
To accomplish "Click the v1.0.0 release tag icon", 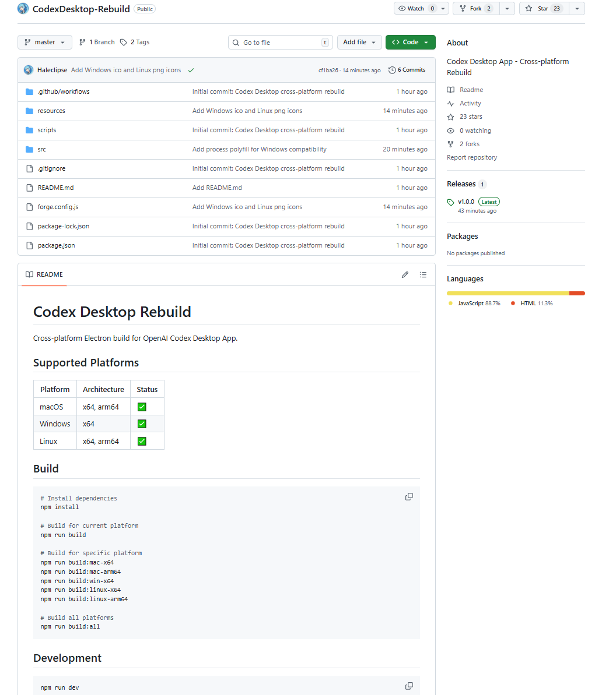I will click(x=450, y=202).
